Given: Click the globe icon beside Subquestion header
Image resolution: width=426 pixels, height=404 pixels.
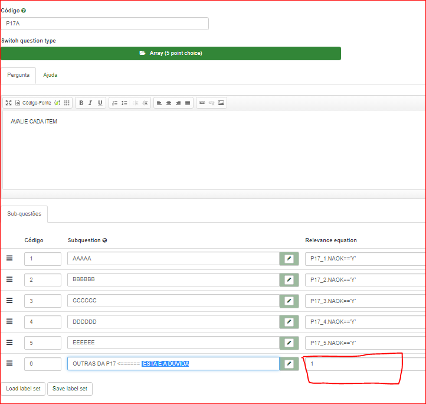Looking at the screenshot, I should 104,240.
